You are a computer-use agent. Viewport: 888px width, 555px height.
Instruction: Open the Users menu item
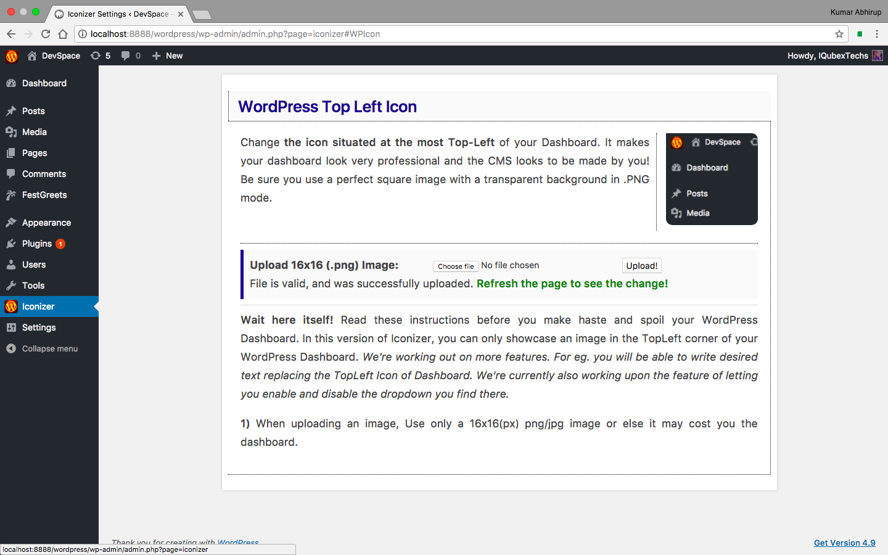click(x=49, y=265)
